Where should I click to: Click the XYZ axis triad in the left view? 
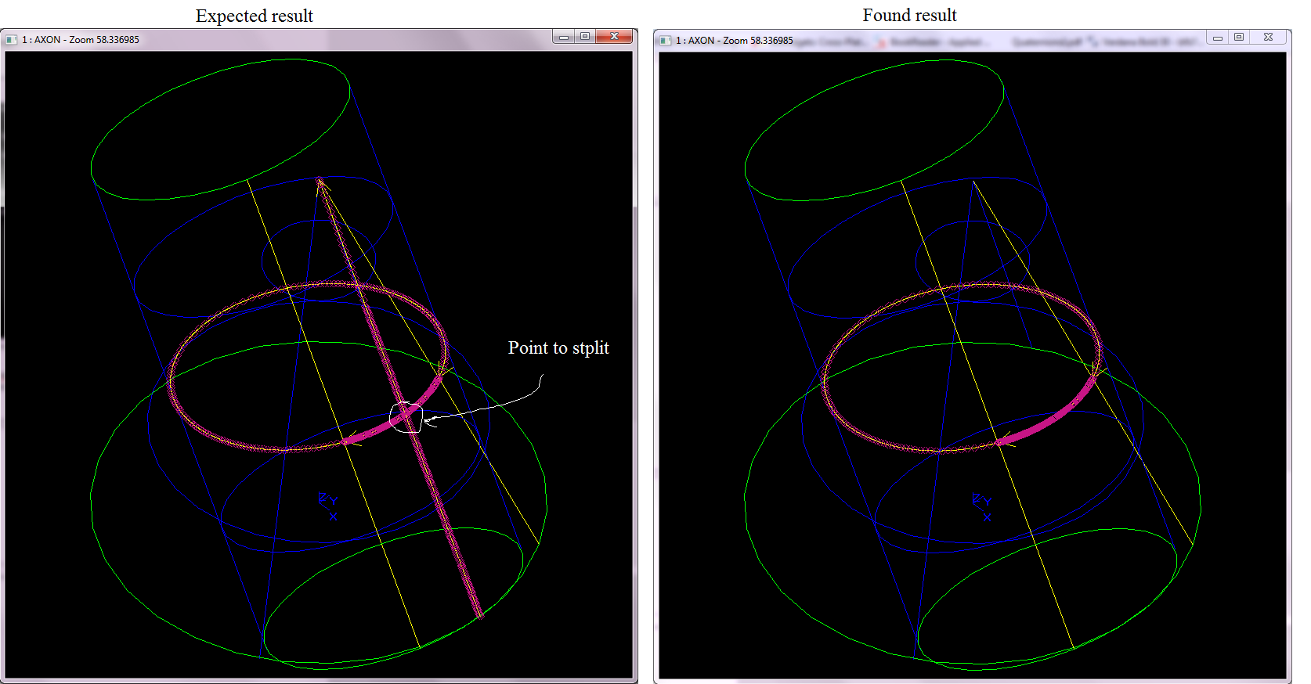(x=328, y=506)
